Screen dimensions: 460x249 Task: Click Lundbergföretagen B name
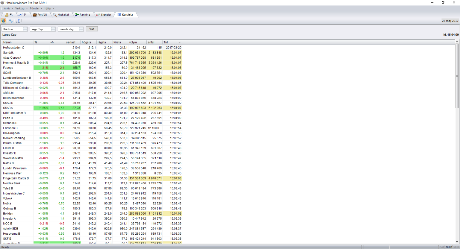[x=17, y=78]
